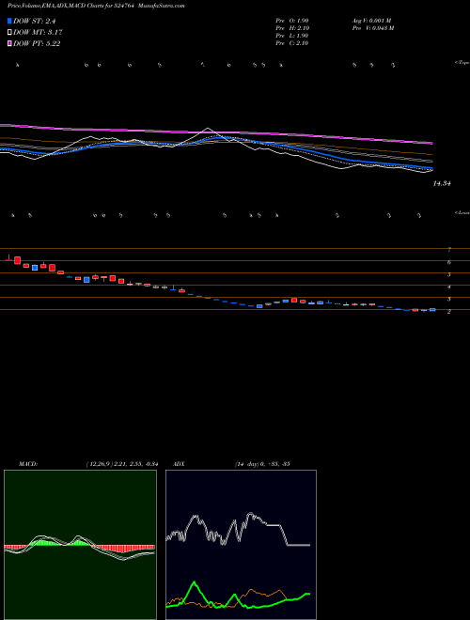The width and height of the screenshot is (470, 620).
Task: Click the 'ADX' panel heading
Action: (179, 464)
